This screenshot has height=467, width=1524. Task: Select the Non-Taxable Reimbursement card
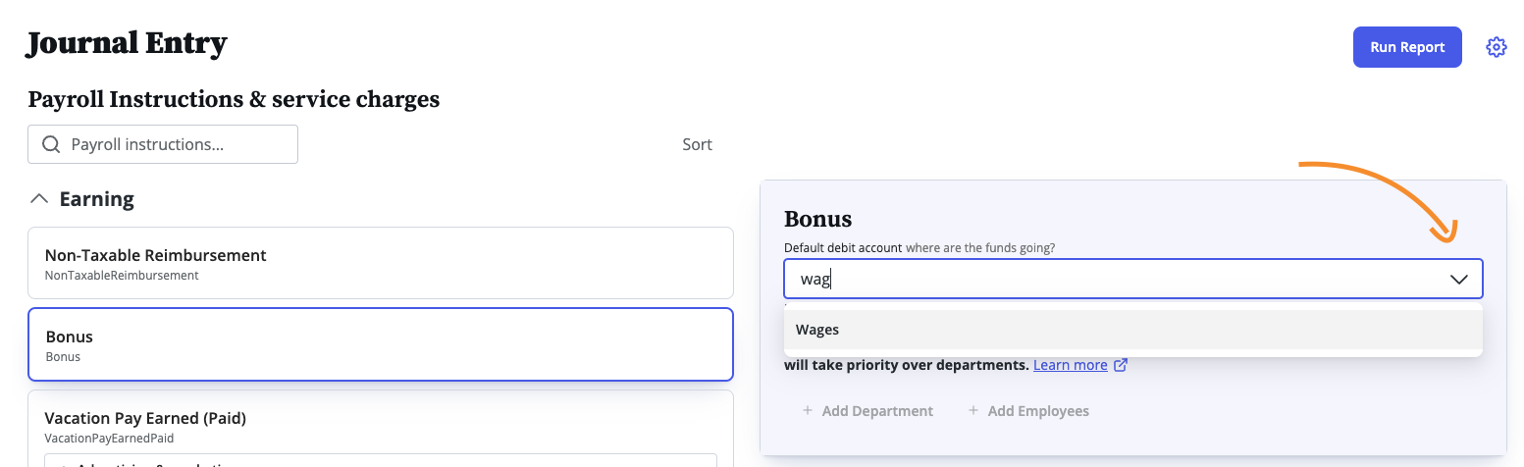381,263
